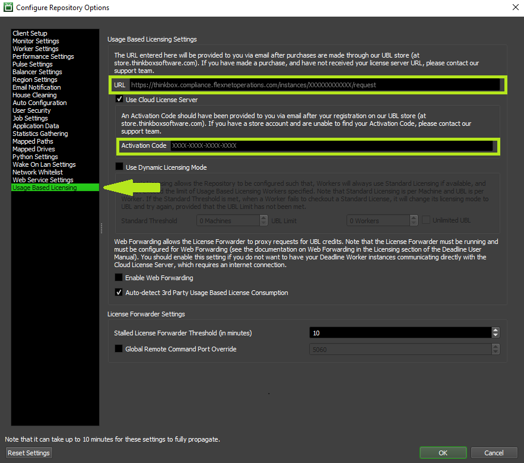The width and height of the screenshot is (524, 463).
Task: Click the port override 5060 field
Action: point(401,350)
